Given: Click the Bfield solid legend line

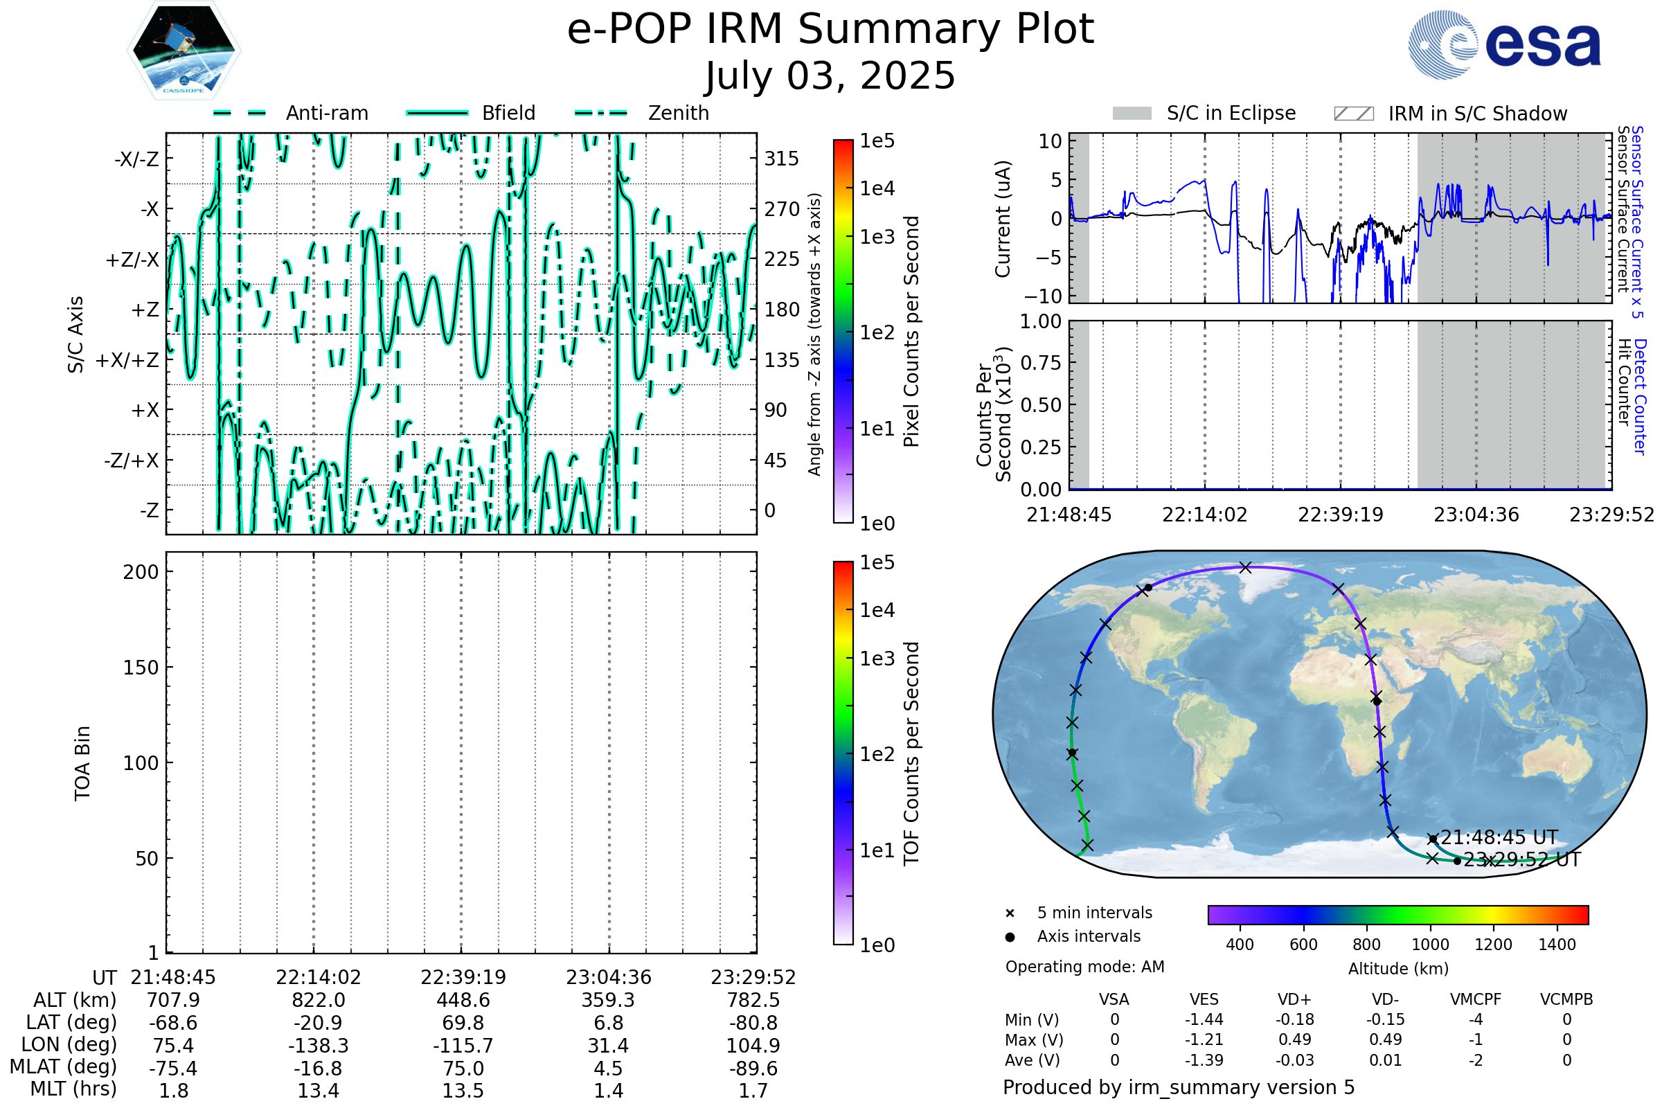Looking at the screenshot, I should coord(437,113).
